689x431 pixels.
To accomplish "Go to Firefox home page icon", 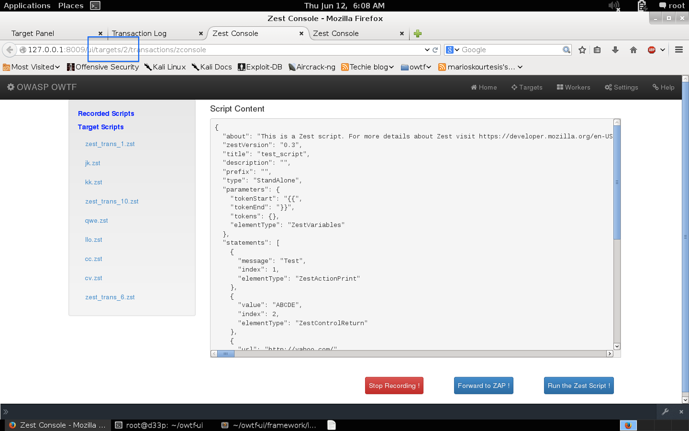I will [x=633, y=50].
